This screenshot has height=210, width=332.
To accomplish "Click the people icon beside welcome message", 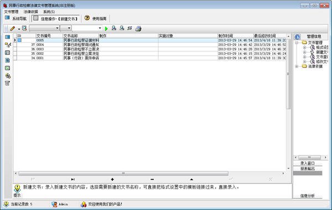I will click(x=84, y=204).
